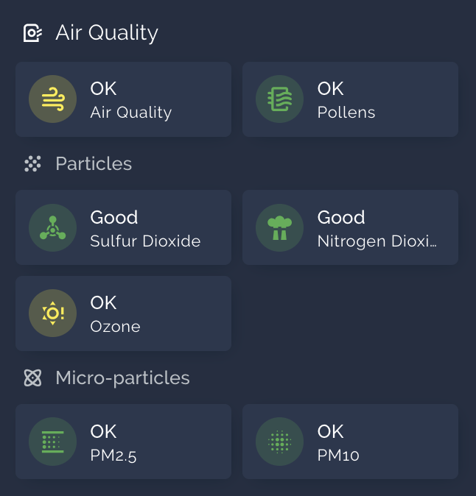This screenshot has width=476, height=496.
Task: Select the Particles section heading
Action: [94, 164]
